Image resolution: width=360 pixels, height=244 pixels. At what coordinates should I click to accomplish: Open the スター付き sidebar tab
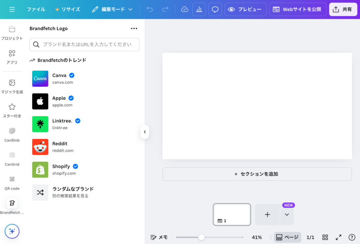tap(12, 111)
